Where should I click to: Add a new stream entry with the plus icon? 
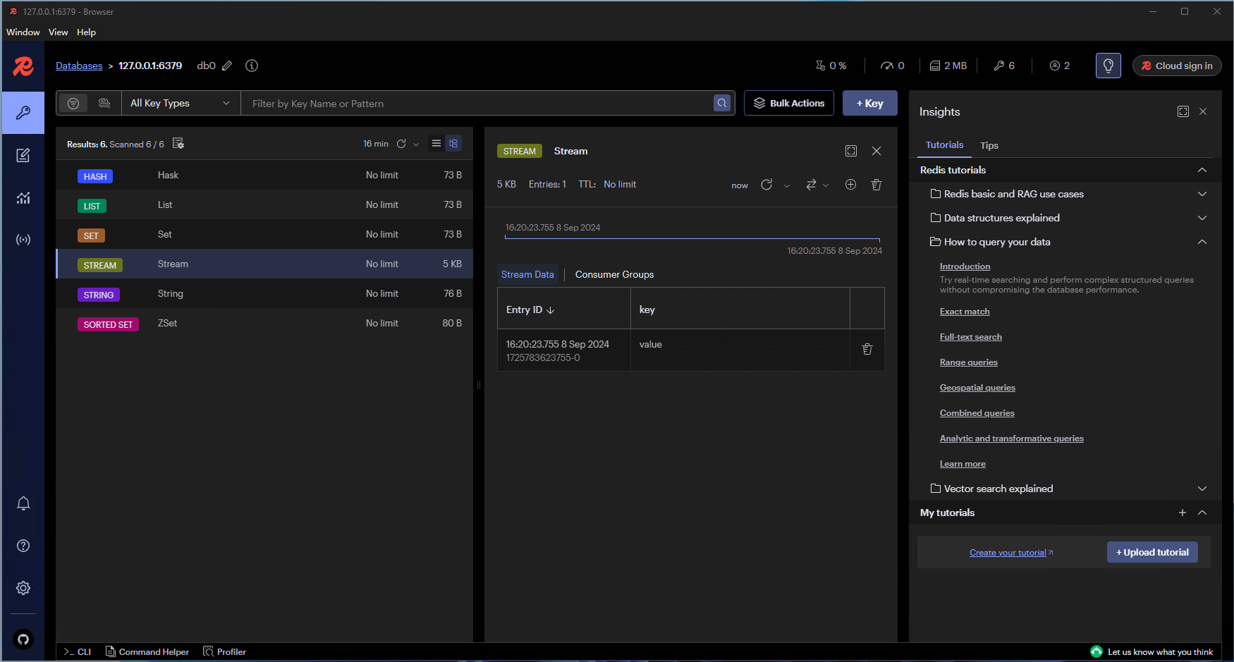point(850,185)
